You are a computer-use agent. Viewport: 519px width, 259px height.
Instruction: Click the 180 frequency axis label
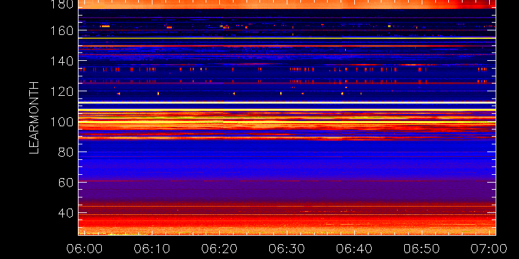[62, 4]
